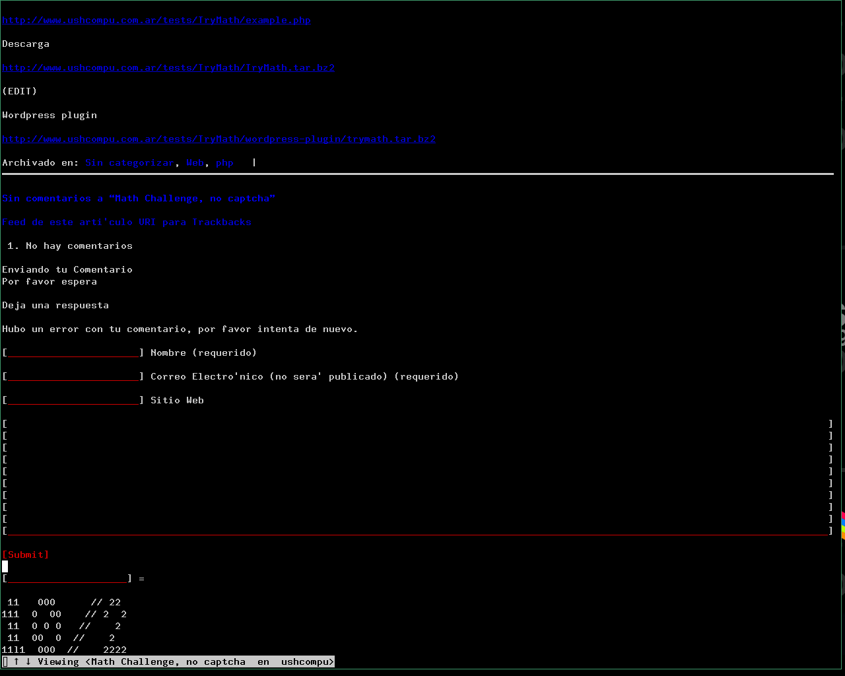Click inside the comment text area

(x=417, y=477)
